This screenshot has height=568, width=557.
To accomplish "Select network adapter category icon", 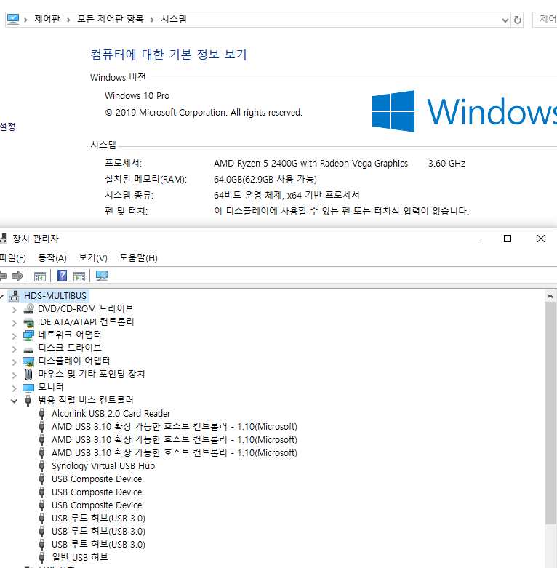I will [x=28, y=335].
